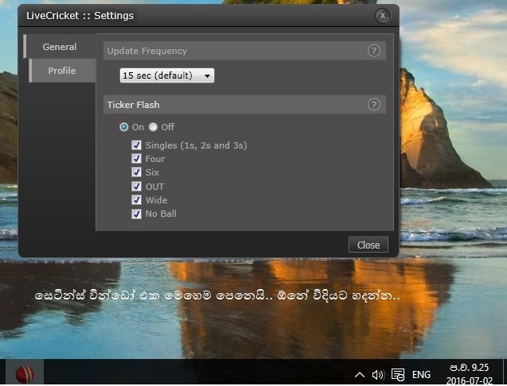Click ENG language indicator in taskbar
The image size is (507, 386).
tap(421, 375)
